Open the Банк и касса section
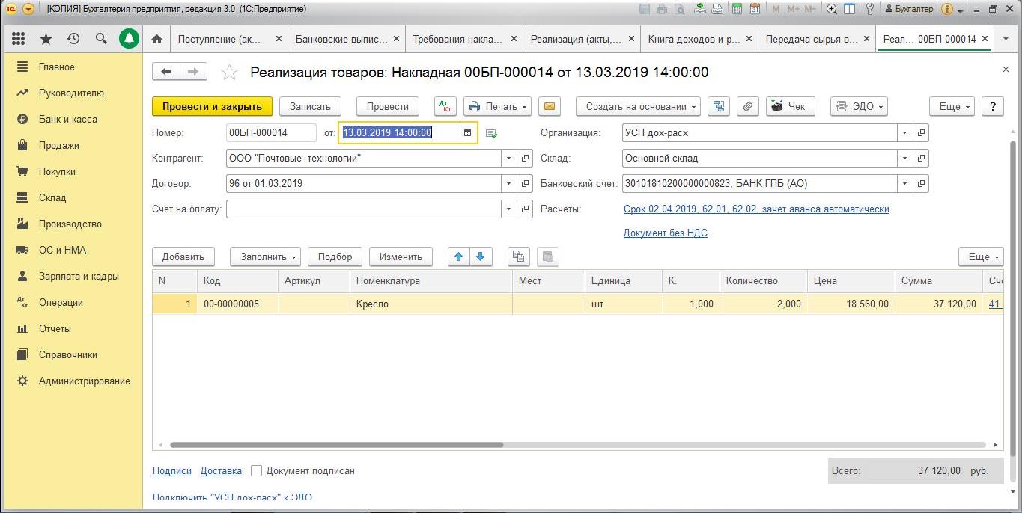This screenshot has width=1022, height=513. click(68, 119)
